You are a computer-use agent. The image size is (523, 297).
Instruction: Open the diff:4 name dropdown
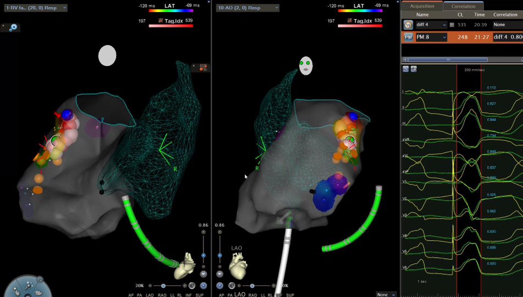tap(431, 25)
